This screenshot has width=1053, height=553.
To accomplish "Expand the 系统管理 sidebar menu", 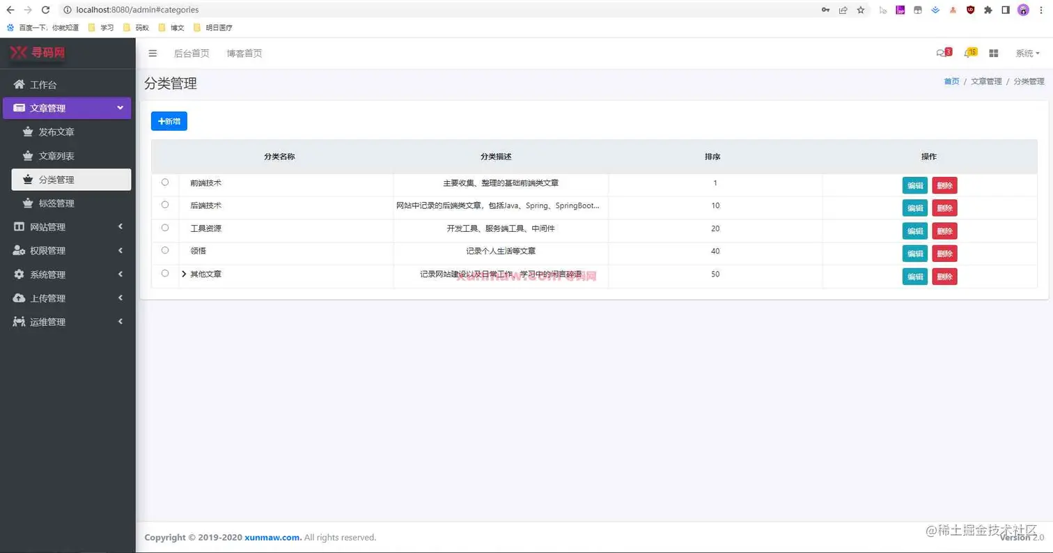I will (x=67, y=274).
